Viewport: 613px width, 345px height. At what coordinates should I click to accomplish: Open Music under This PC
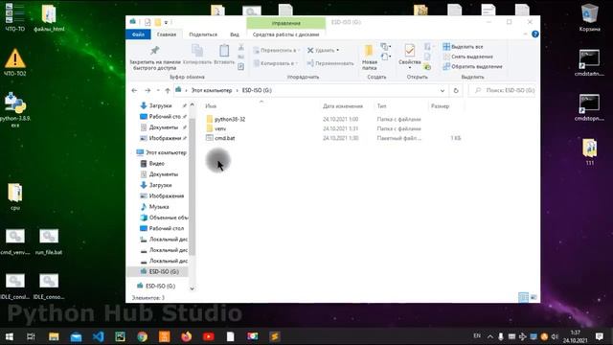coord(159,207)
